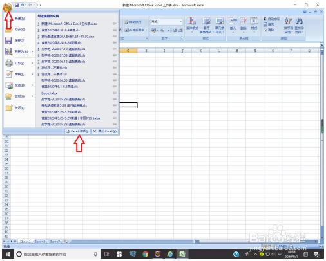326x261 pixels.
Task: Choose 保存 (Save) in Office menu
Action: click(x=19, y=40)
